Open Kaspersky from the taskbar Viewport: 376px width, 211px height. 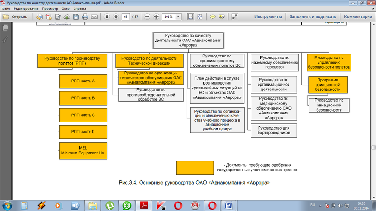point(161,205)
